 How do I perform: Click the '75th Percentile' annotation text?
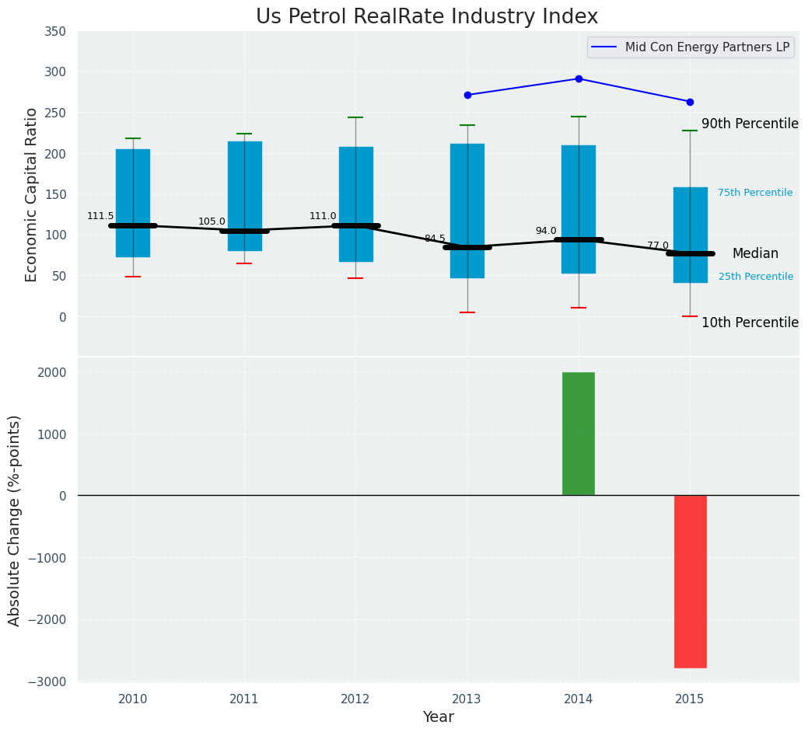(755, 193)
